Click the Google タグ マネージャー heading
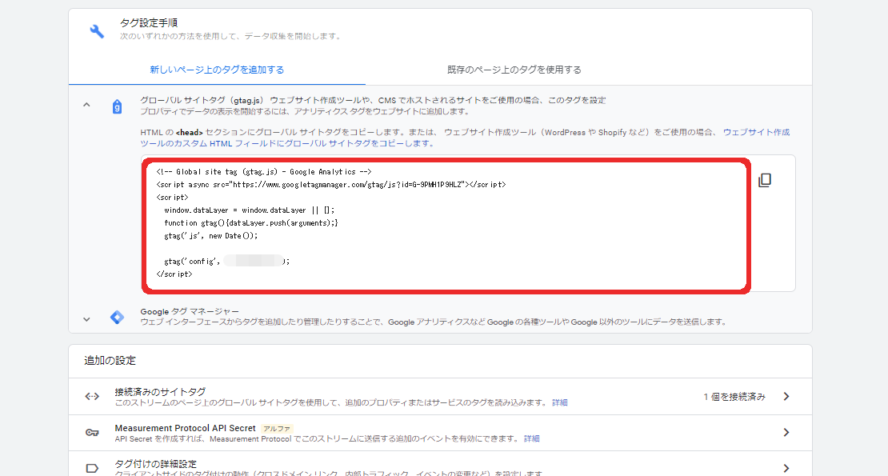Screen dimensions: 888x476 (x=190, y=311)
